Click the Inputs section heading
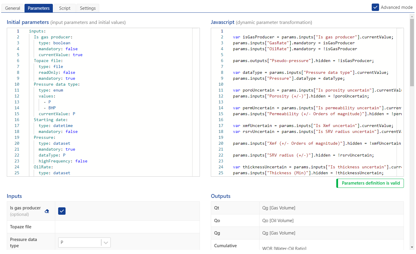 [x=14, y=196]
